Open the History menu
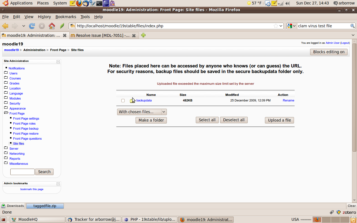The height and width of the screenshot is (223, 357). click(x=44, y=17)
